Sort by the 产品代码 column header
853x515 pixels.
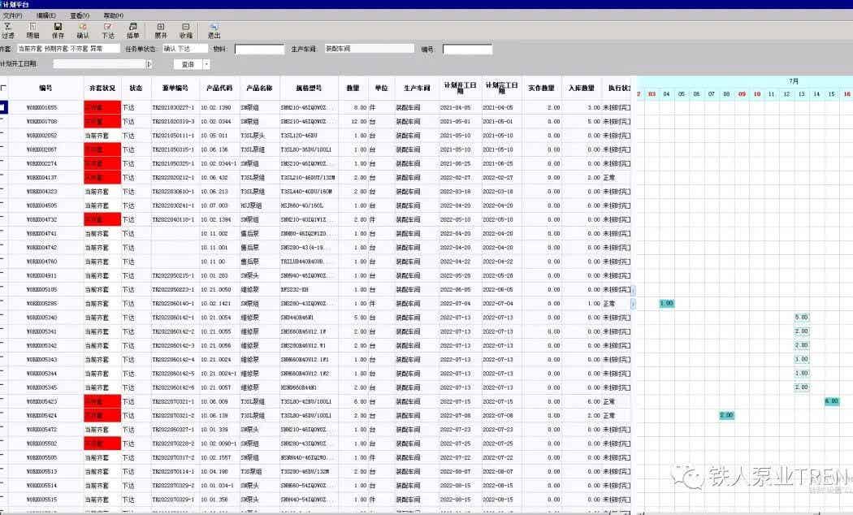click(219, 88)
